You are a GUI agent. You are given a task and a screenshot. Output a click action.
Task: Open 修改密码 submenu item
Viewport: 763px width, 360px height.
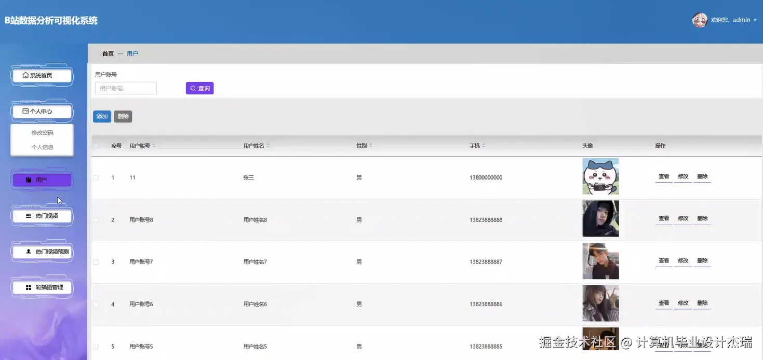point(42,133)
